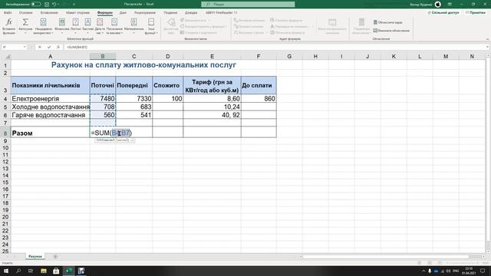Open the File Explorer taskbar icon
491x276 pixels.
point(44,271)
